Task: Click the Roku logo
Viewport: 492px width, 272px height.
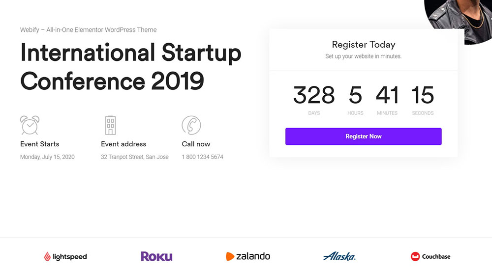Action: coord(156,256)
